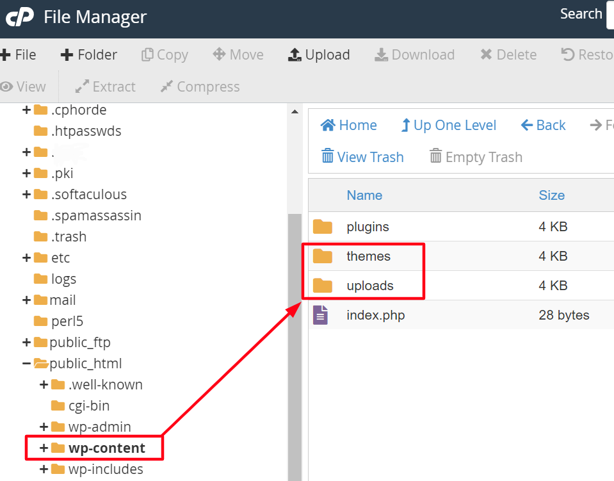The image size is (614, 481).
Task: Click the etc folder icon in tree
Action: (x=41, y=257)
